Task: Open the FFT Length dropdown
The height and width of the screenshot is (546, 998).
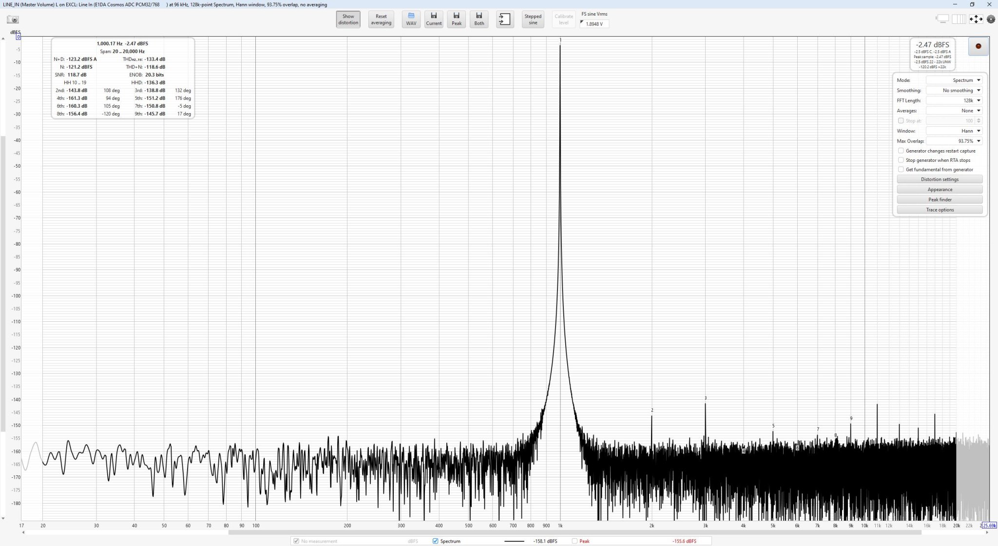Action: click(x=954, y=100)
